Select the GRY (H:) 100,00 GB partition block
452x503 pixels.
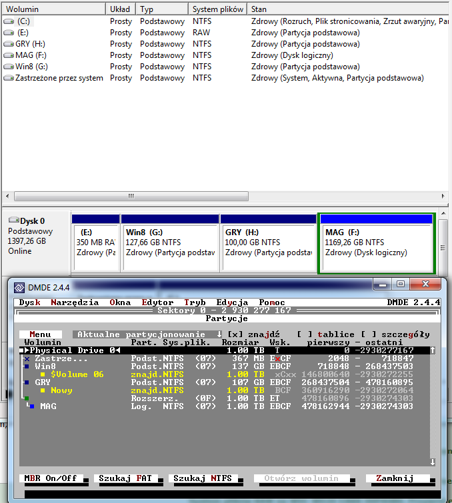269,243
